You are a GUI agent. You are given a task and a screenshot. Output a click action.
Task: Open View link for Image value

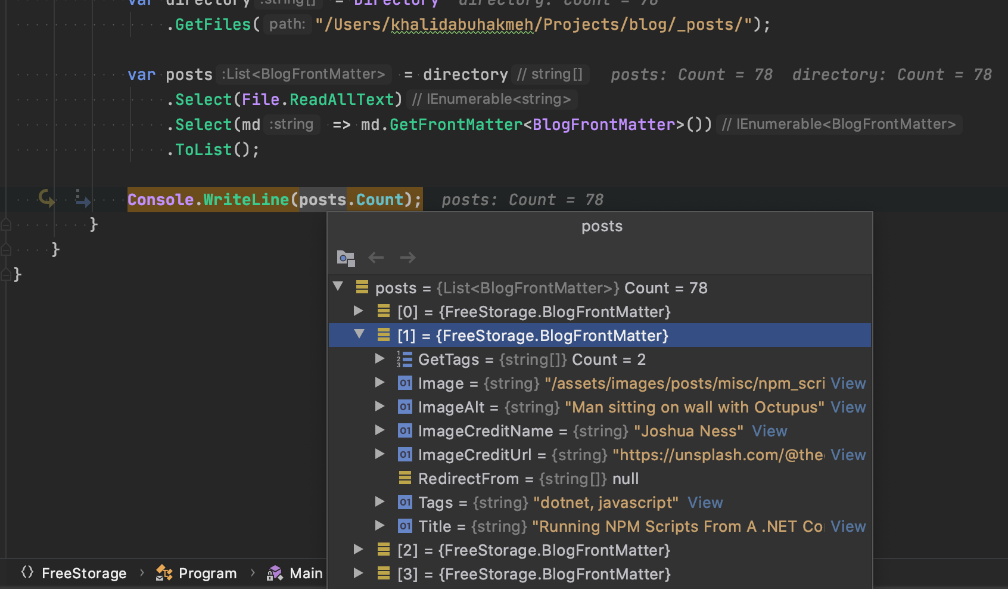848,383
